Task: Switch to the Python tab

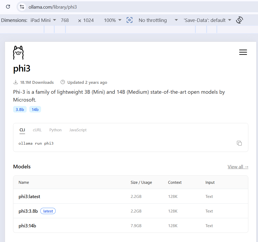Action: click(55, 130)
